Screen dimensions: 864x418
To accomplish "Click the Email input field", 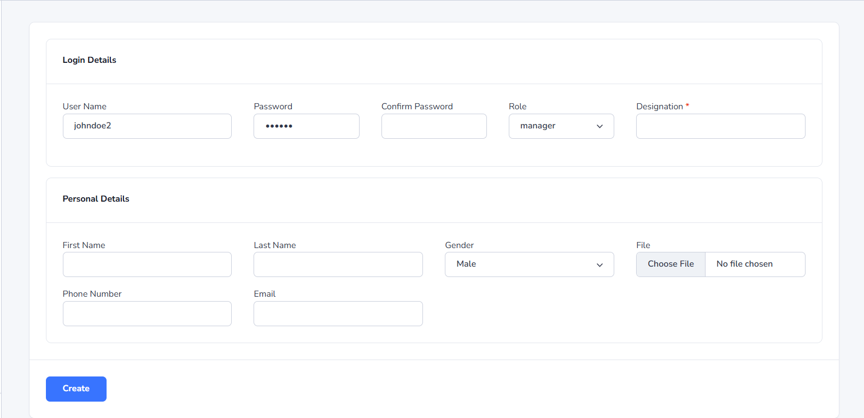I will tap(338, 314).
